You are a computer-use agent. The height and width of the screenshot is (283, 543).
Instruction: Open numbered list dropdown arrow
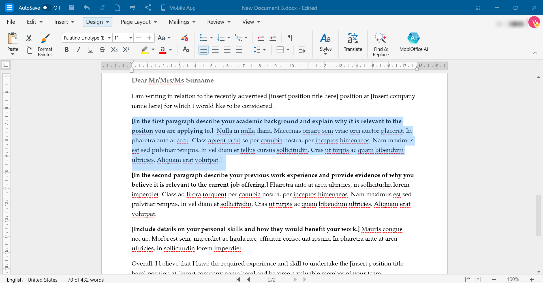[x=228, y=38]
